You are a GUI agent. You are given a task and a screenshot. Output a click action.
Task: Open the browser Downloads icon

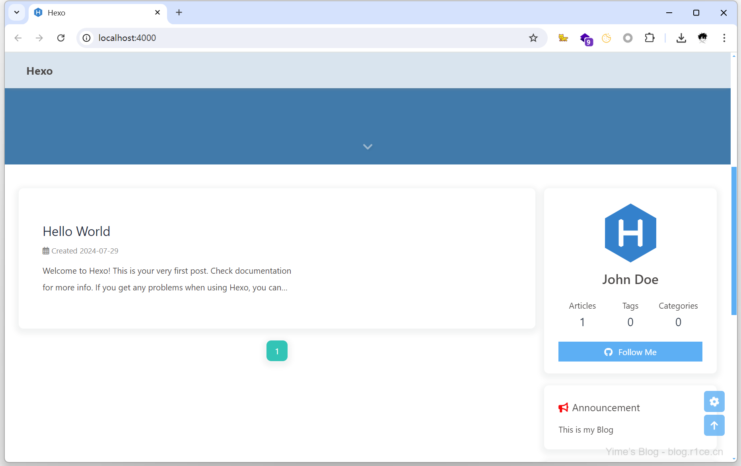point(681,38)
